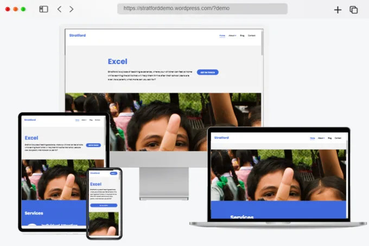The width and height of the screenshot is (369, 246).
Task: Expand the About dropdown in the laptop preview
Action: [321, 138]
